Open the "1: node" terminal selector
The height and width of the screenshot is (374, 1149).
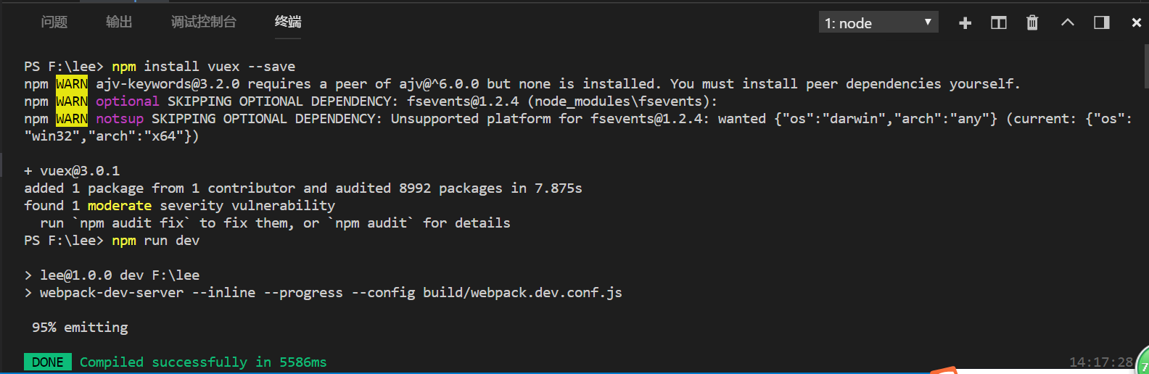click(878, 22)
